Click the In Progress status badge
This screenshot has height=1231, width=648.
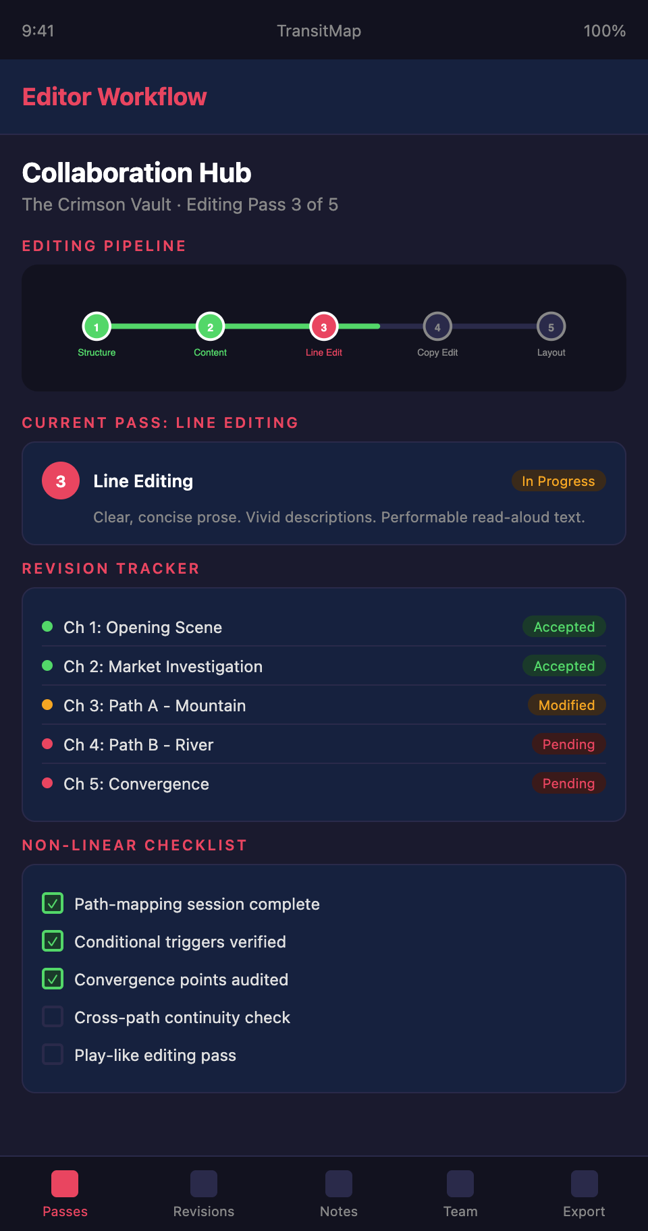(x=558, y=481)
